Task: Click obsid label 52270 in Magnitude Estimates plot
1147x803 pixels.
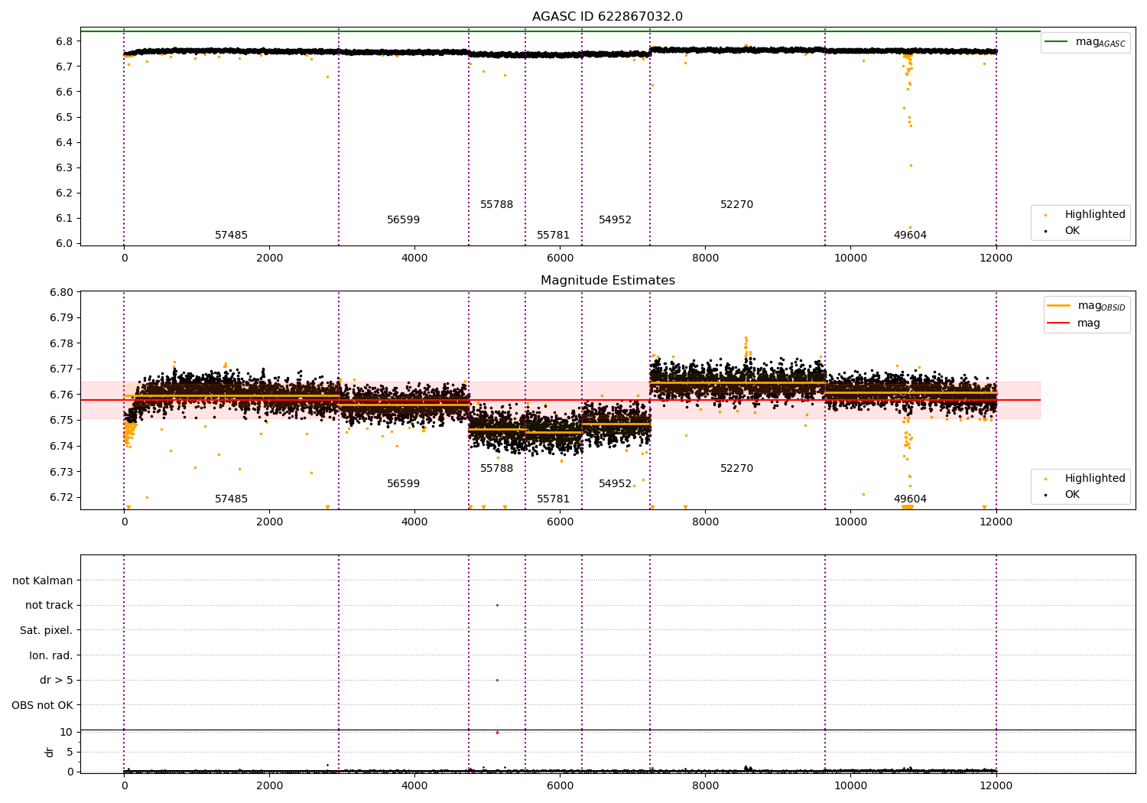Action: coord(736,469)
